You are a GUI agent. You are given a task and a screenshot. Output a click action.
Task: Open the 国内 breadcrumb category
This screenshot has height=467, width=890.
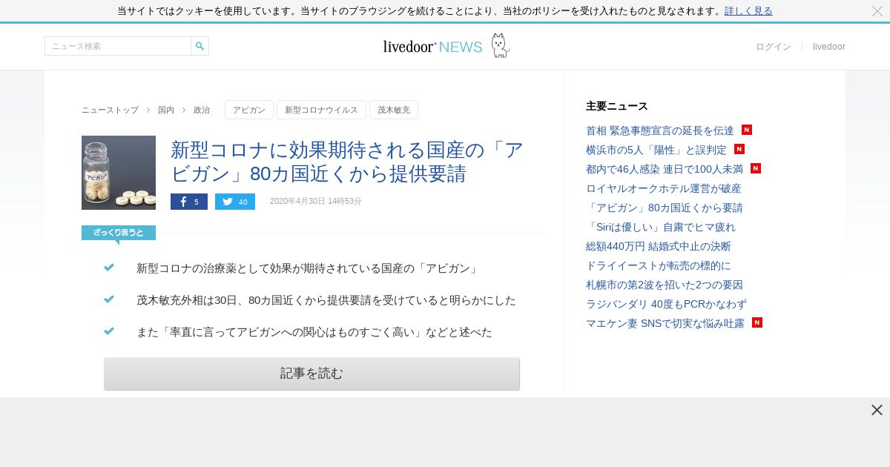[166, 110]
